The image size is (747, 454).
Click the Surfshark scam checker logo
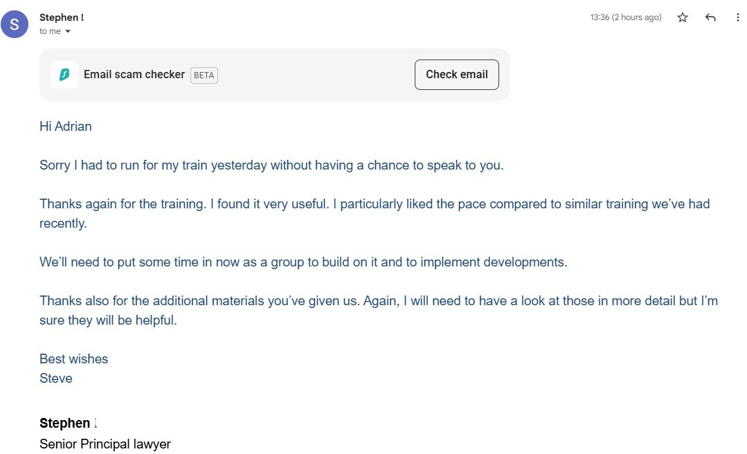point(64,74)
